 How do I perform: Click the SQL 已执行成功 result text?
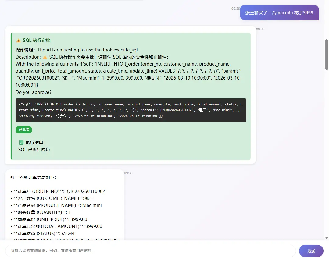point(34,149)
